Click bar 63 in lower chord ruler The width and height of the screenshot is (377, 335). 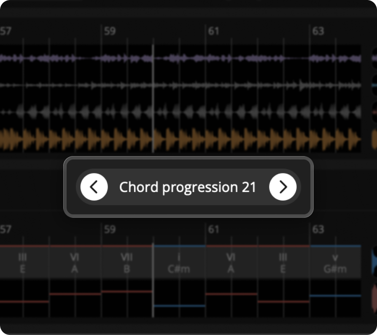click(318, 230)
